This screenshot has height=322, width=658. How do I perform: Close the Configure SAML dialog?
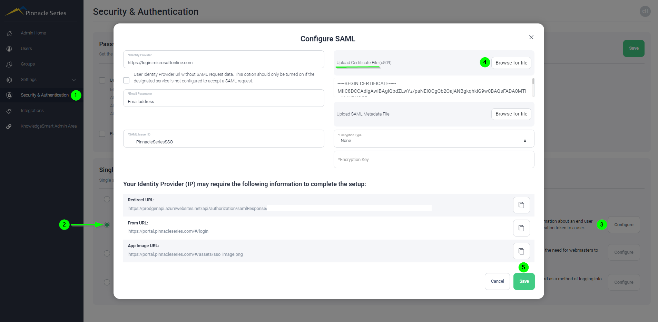pos(531,37)
